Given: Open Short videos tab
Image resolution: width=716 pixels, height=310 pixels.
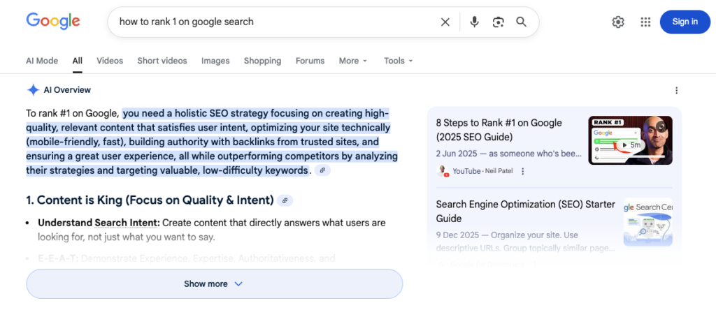Looking at the screenshot, I should (x=162, y=61).
